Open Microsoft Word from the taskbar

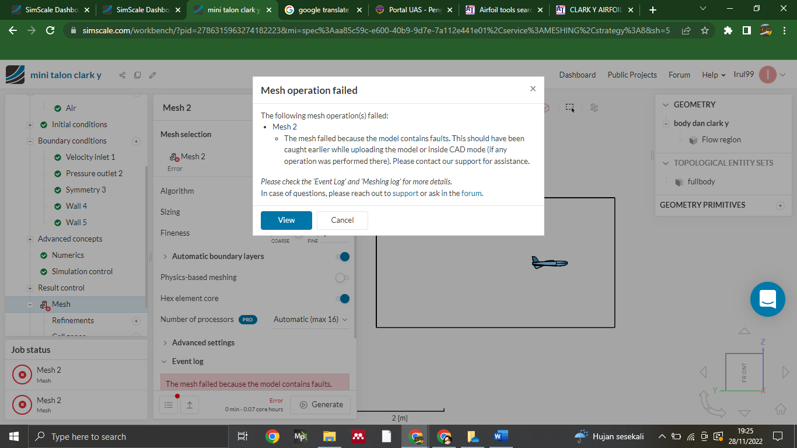[501, 436]
